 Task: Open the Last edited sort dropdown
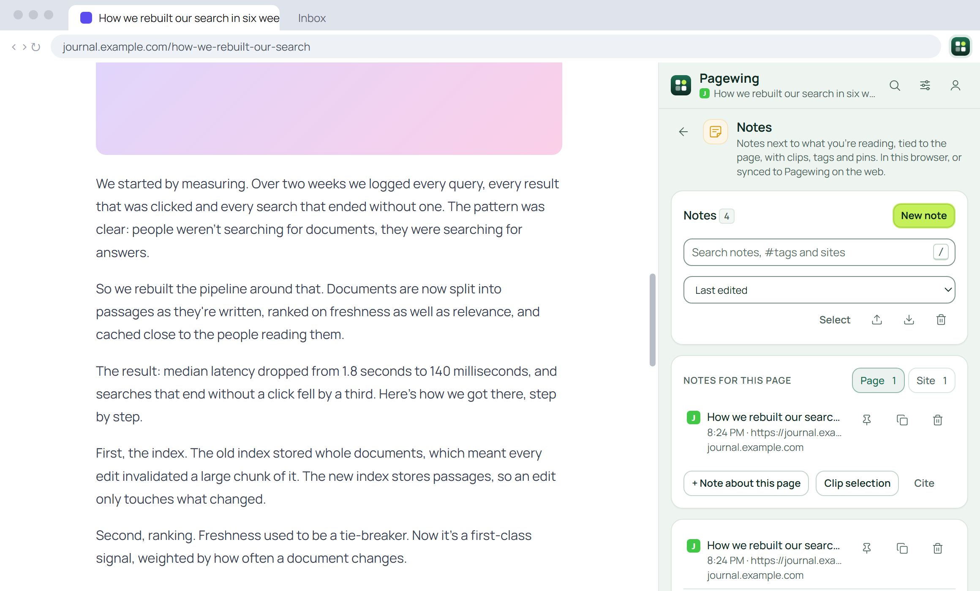819,290
